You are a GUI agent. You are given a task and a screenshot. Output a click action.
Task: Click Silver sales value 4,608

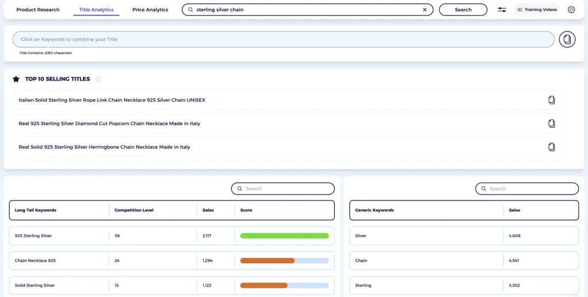pyautogui.click(x=514, y=236)
